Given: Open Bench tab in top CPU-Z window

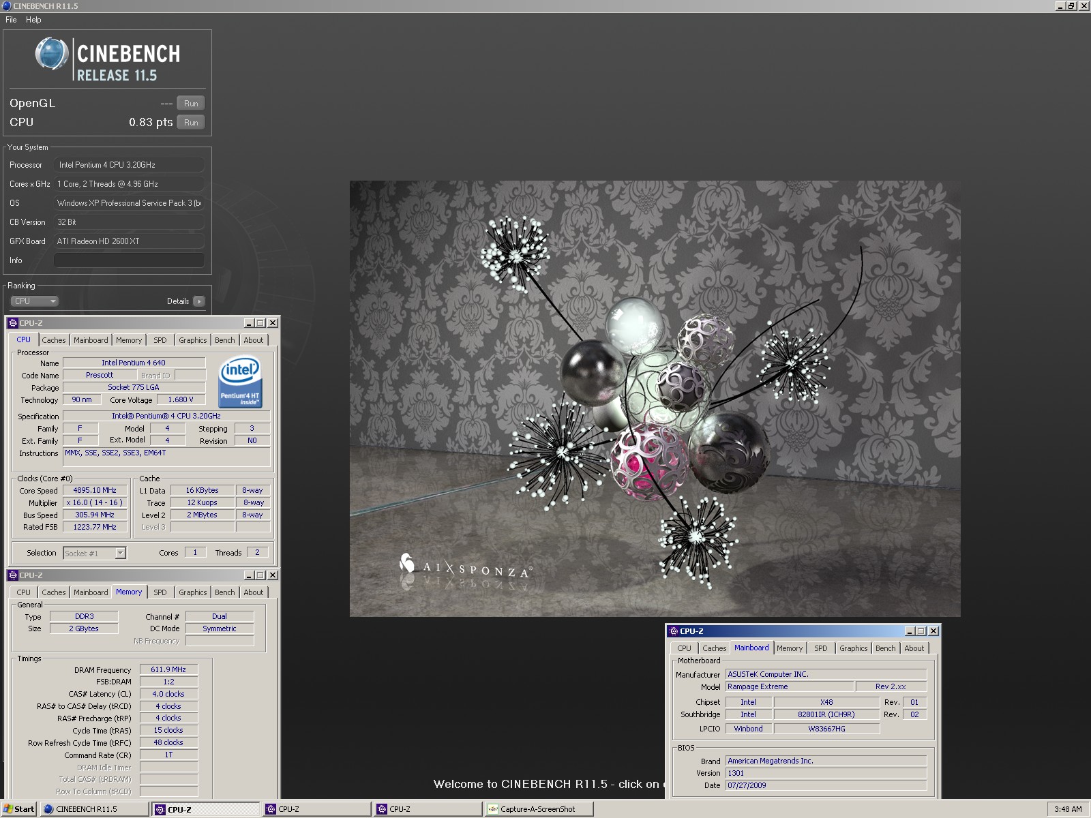Looking at the screenshot, I should (x=225, y=340).
